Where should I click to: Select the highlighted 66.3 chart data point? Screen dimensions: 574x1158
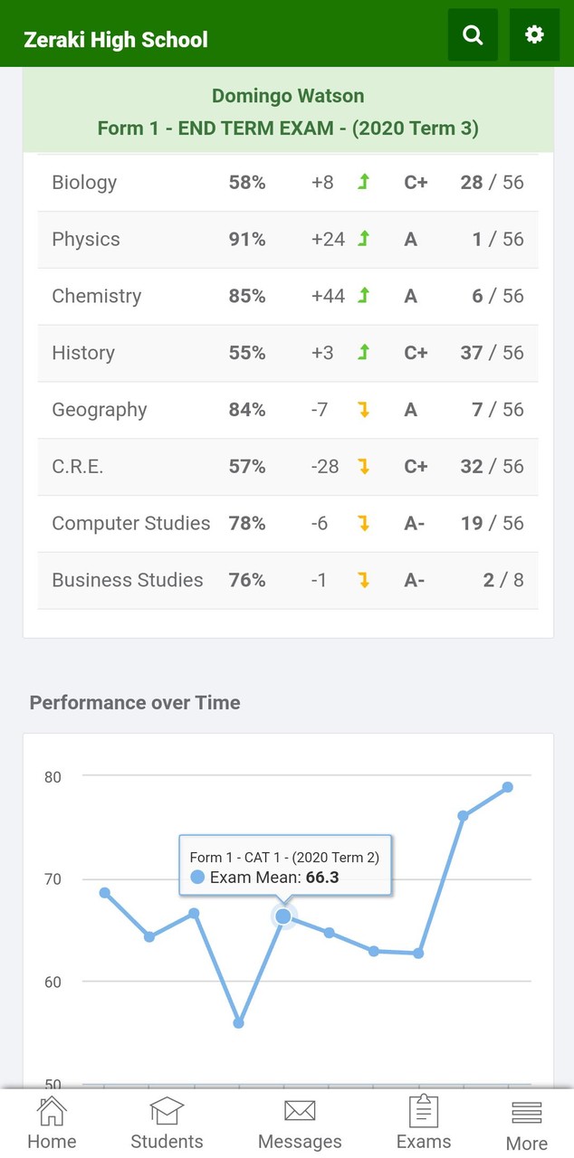coord(283,916)
